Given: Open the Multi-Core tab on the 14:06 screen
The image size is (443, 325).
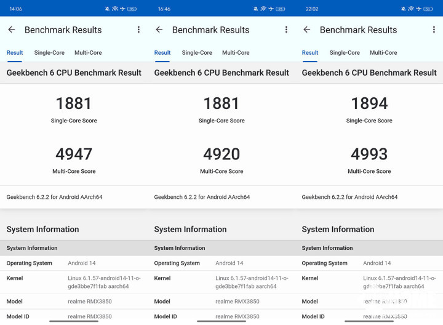Looking at the screenshot, I should click(88, 53).
